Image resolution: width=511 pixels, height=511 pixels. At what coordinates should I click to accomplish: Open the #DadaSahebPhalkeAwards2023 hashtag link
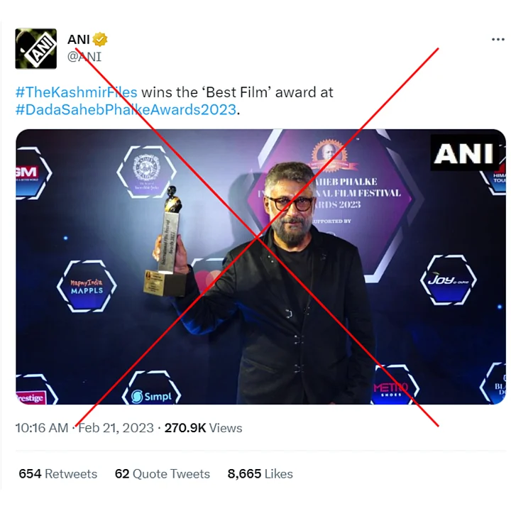[x=126, y=109]
